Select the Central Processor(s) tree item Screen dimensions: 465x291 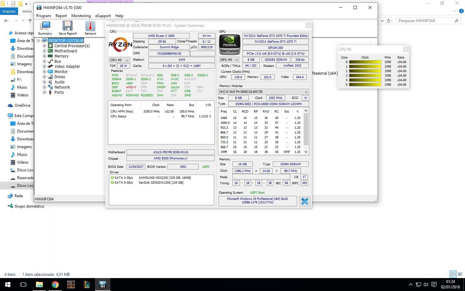pos(72,46)
